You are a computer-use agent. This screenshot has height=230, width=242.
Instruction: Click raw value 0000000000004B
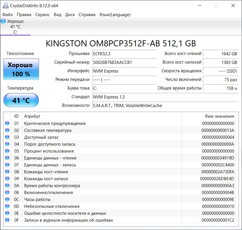tap(218, 193)
